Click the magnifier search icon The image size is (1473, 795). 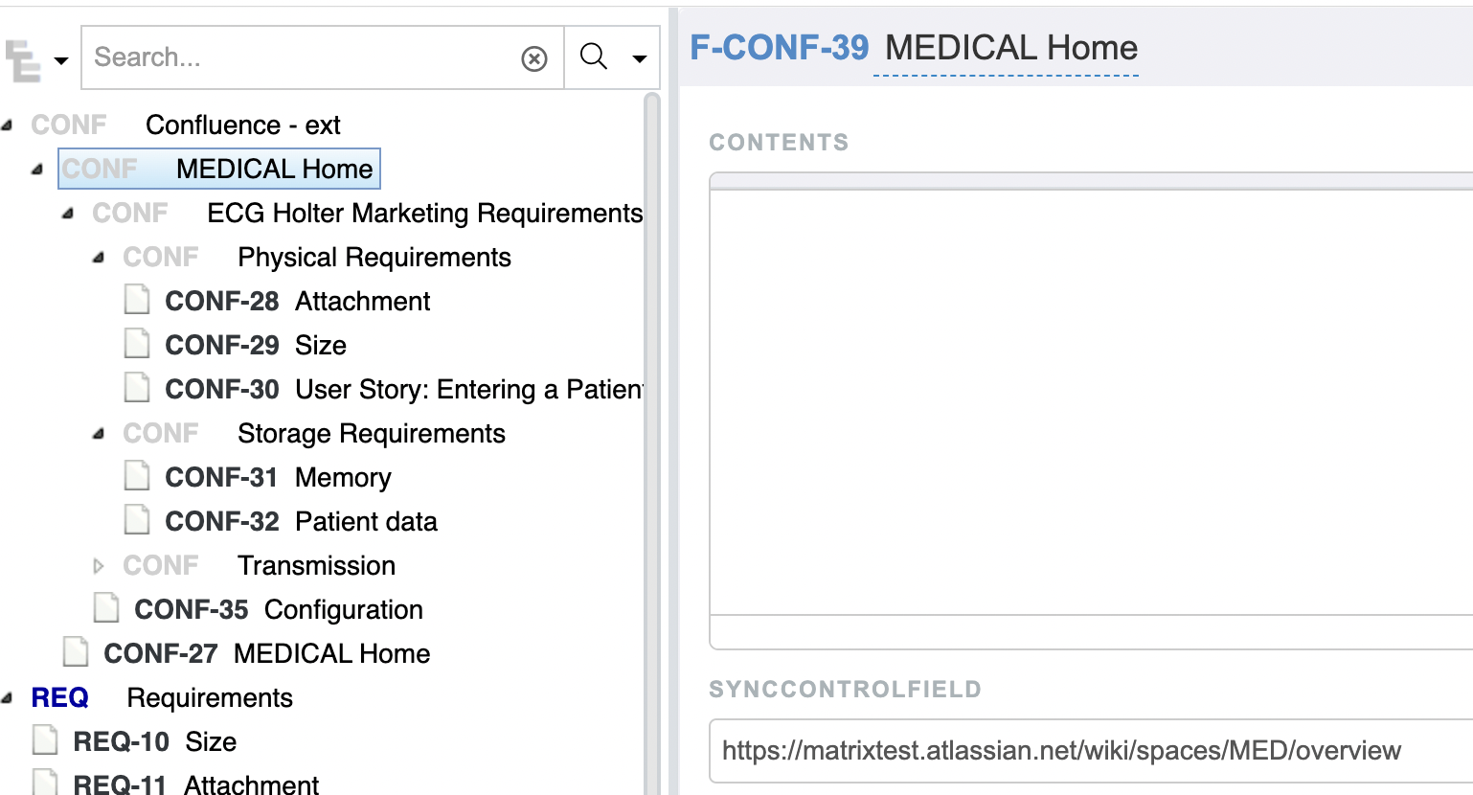[594, 57]
